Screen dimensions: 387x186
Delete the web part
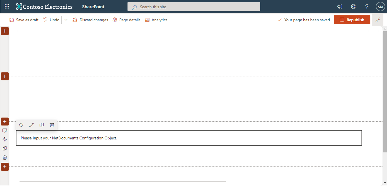52,125
